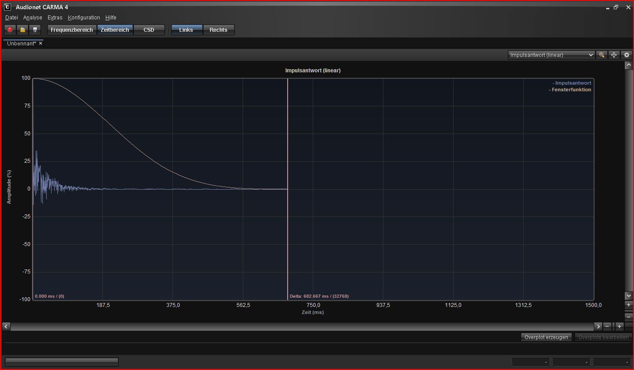Select the Rechts channel
634x370 pixels.
click(x=218, y=30)
